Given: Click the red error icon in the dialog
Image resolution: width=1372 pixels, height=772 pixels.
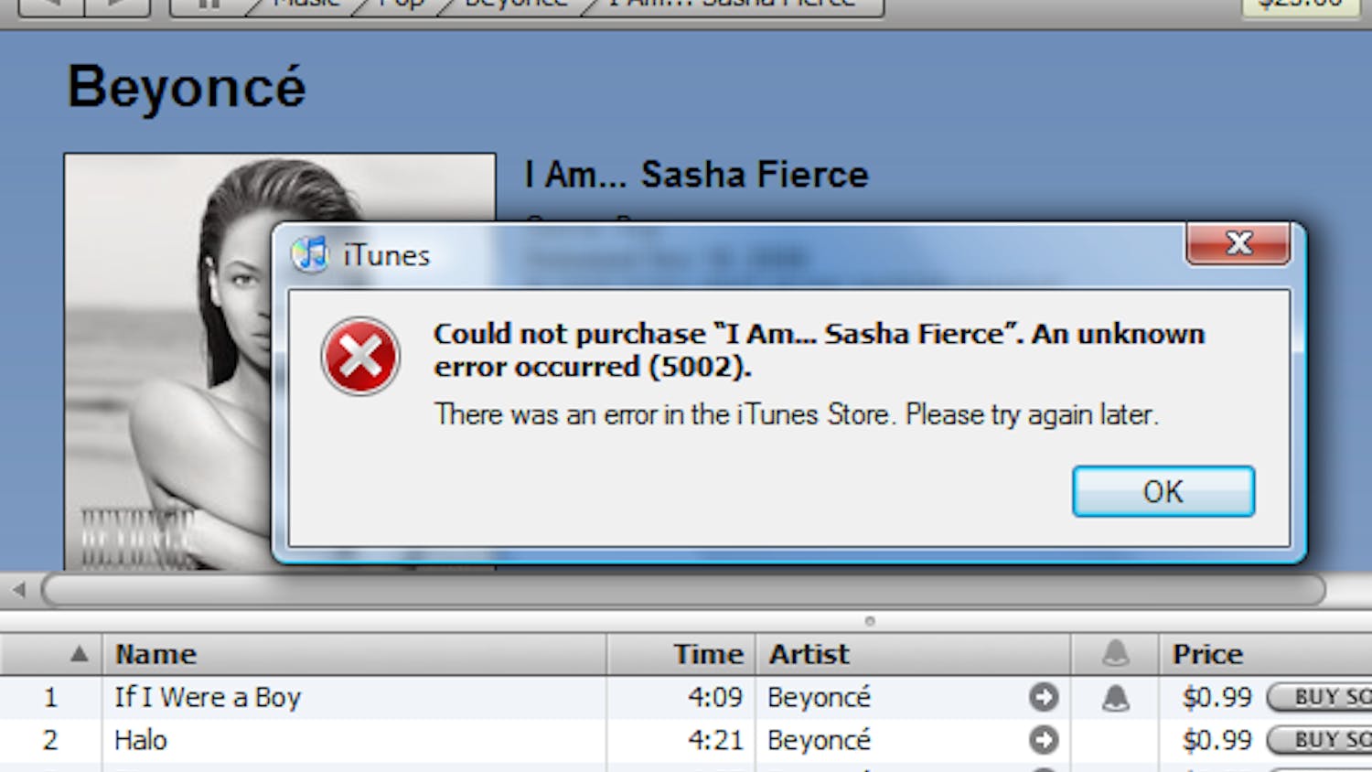Looking at the screenshot, I should coord(360,357).
